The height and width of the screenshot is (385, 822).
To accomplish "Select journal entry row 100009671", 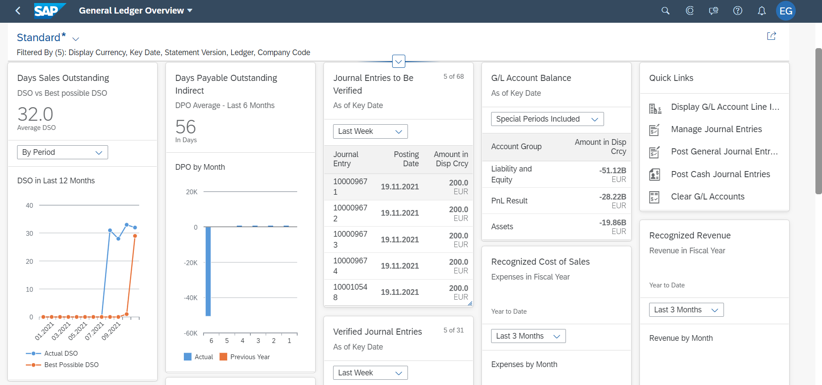I will pyautogui.click(x=399, y=187).
